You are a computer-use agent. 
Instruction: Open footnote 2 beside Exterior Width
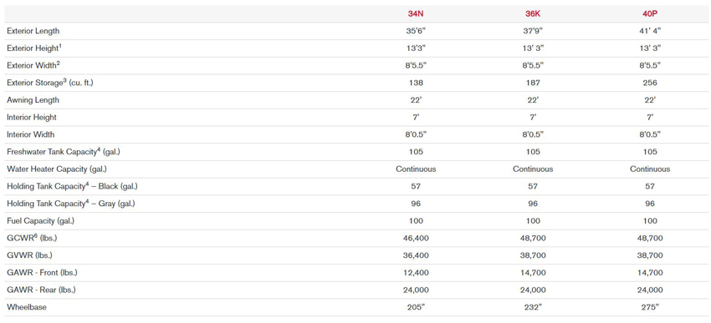point(58,63)
